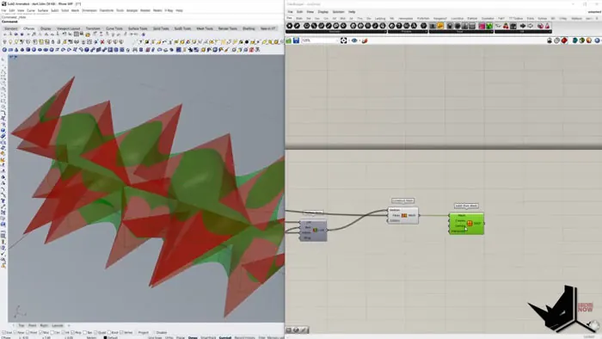This screenshot has width=602, height=339.
Task: Switch to the Solid Tools toolbar tab
Action: click(161, 28)
